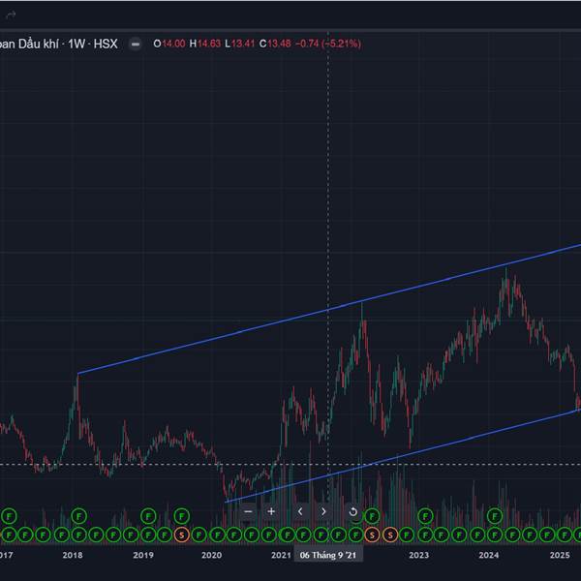
Task: Click the low price value L13.41
Action: click(240, 44)
